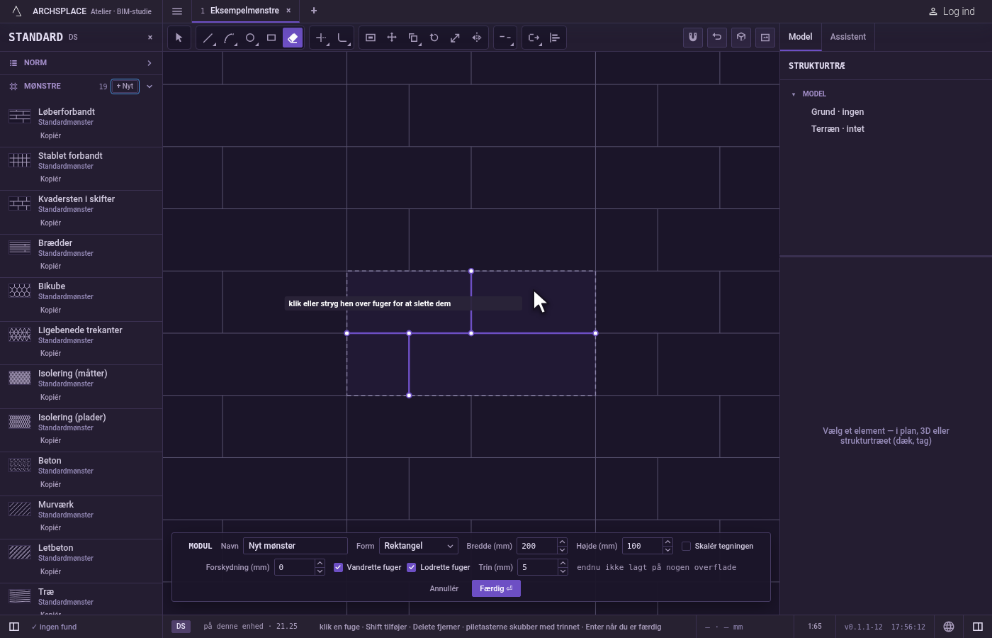Increase the Bredde (mm) value with the stepper
Screen dimensions: 992x638
pyautogui.click(x=563, y=542)
